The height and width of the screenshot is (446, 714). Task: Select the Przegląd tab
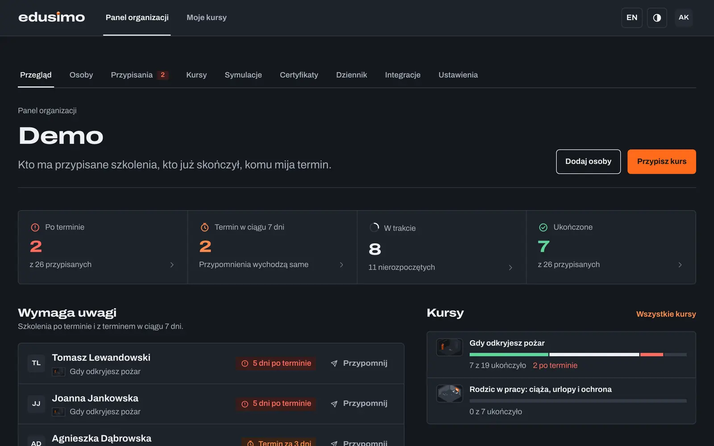[36, 75]
